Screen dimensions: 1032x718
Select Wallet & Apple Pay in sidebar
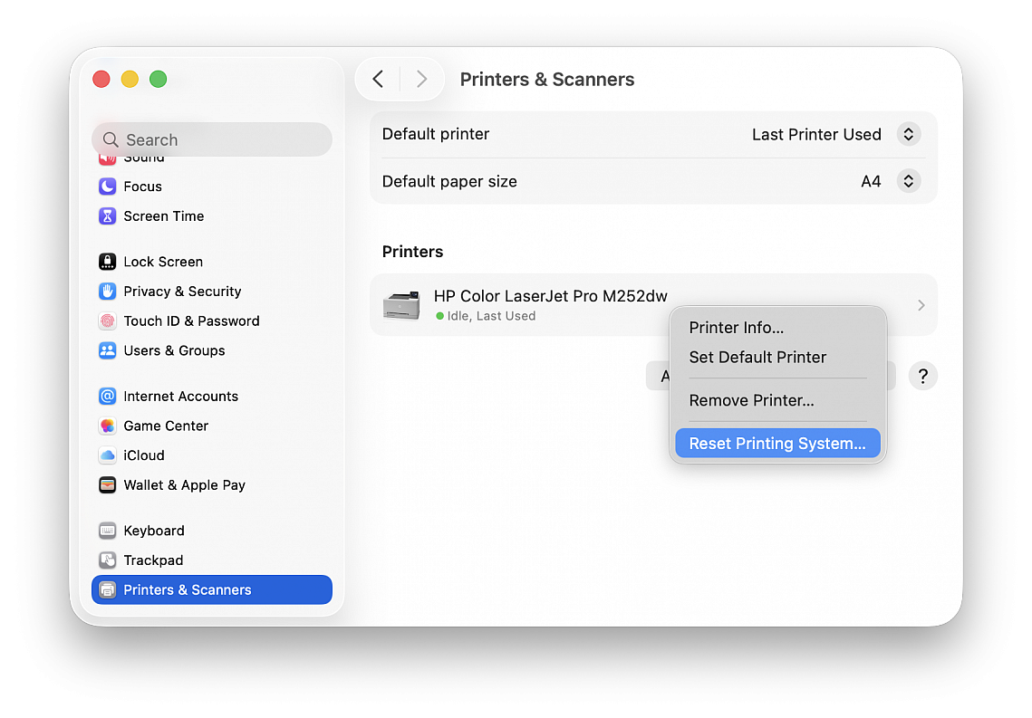(184, 485)
